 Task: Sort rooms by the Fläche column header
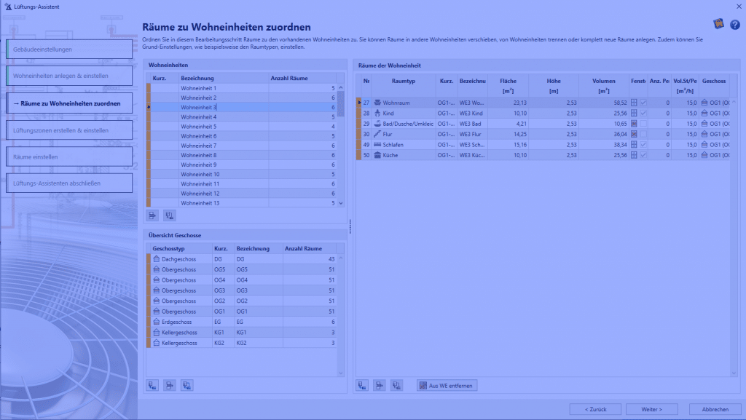[x=508, y=85]
